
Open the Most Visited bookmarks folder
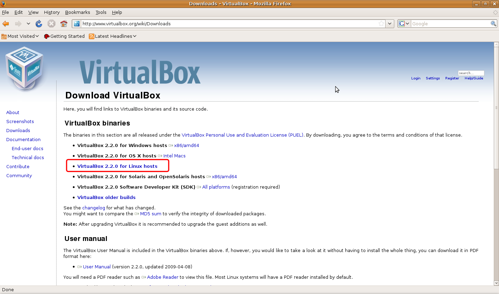[x=20, y=36]
